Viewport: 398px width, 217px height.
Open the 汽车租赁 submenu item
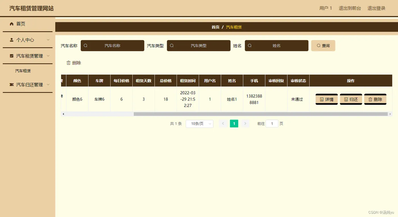[23, 71]
